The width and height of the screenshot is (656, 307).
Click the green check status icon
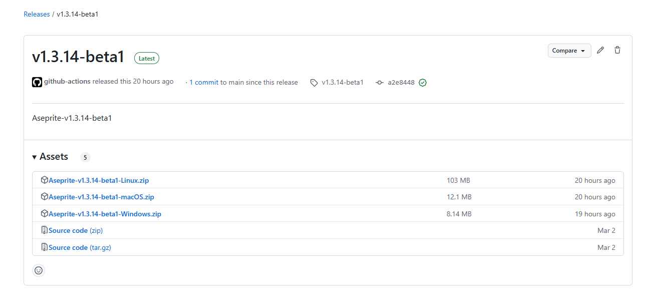point(423,83)
